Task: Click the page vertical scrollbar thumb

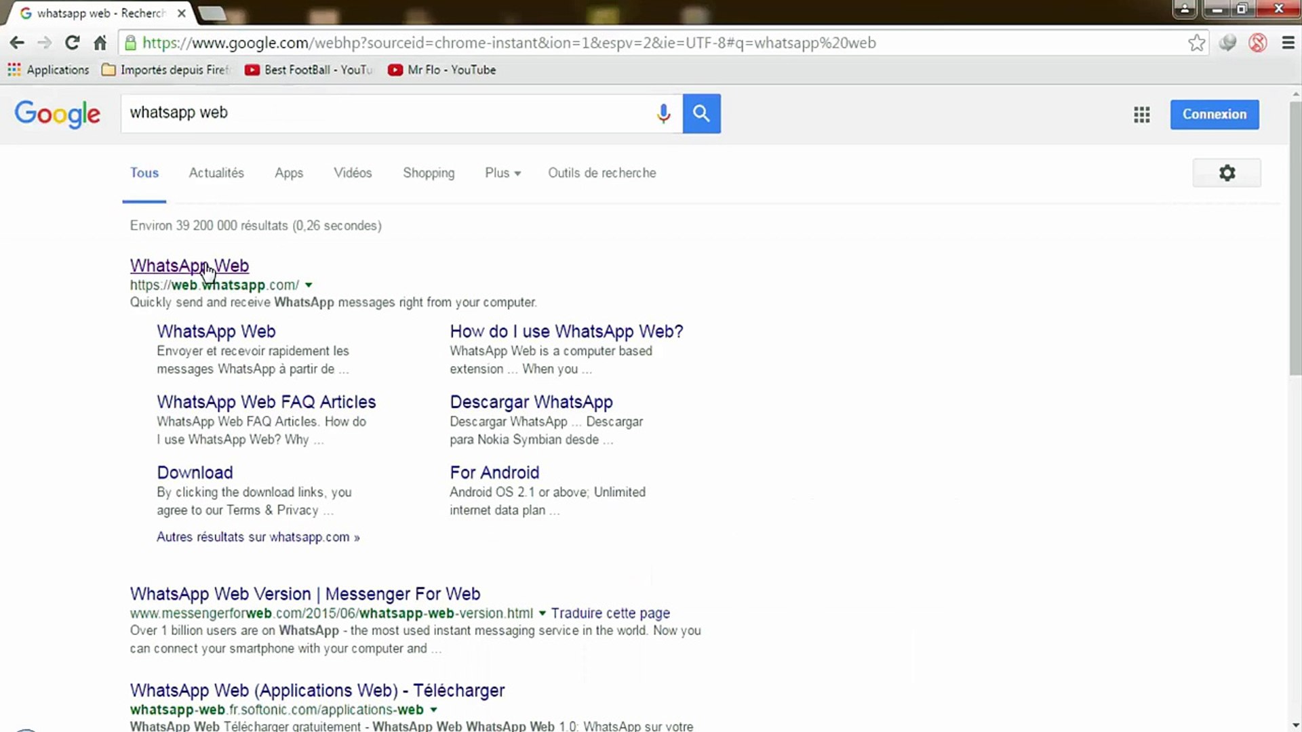Action: [1295, 237]
